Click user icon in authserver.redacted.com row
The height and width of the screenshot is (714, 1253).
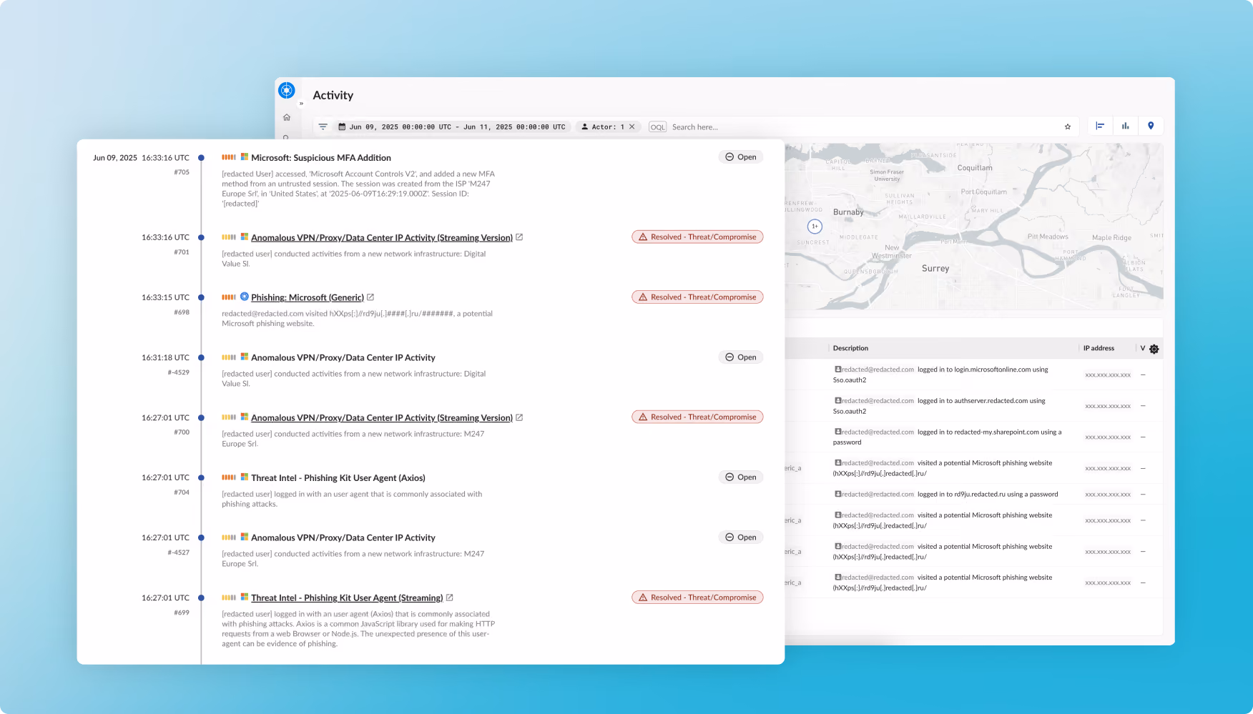(837, 401)
